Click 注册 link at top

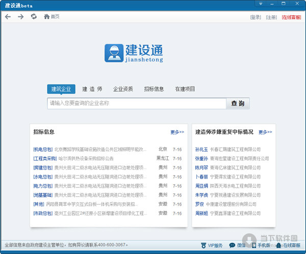click(x=271, y=17)
